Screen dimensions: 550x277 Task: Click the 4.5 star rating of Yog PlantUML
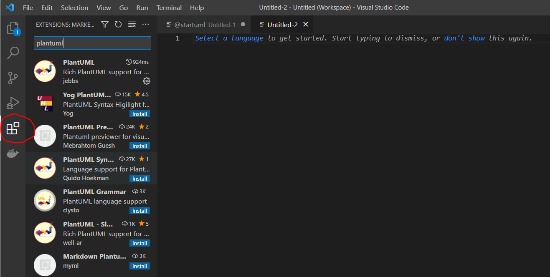[x=142, y=94]
